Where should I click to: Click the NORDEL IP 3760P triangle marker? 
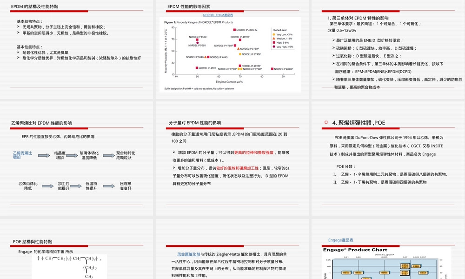pyautogui.click(x=238, y=49)
